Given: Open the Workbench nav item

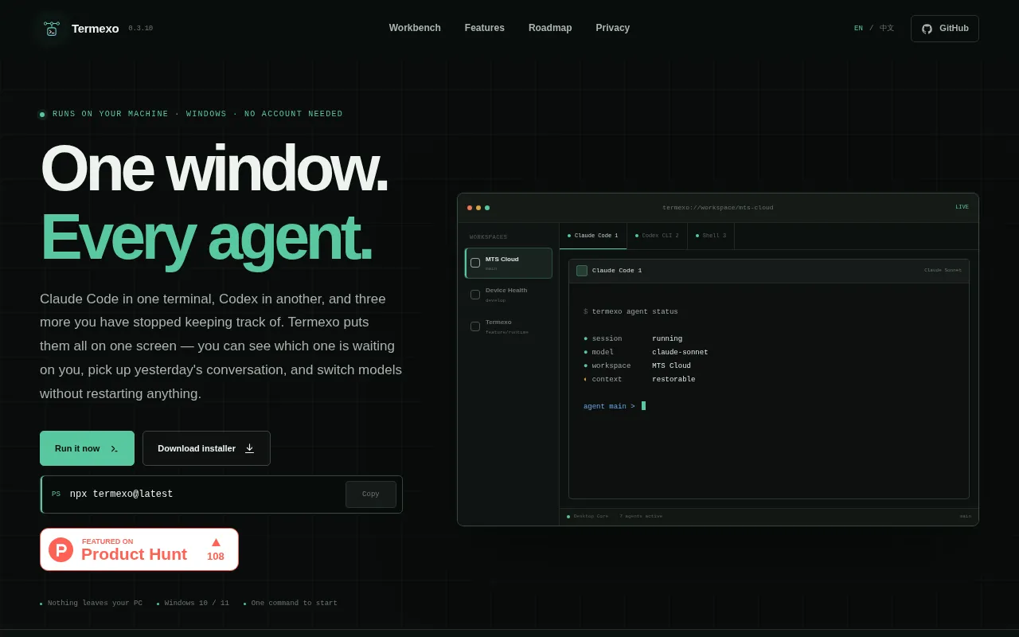Looking at the screenshot, I should click(415, 28).
